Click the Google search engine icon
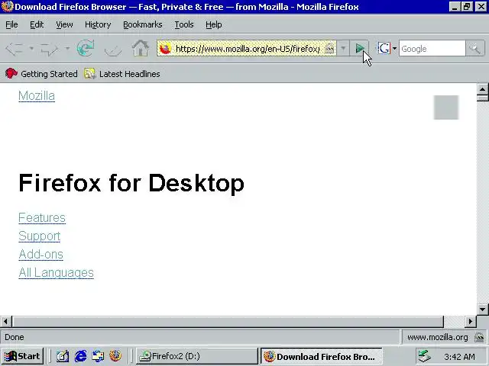 pos(384,48)
